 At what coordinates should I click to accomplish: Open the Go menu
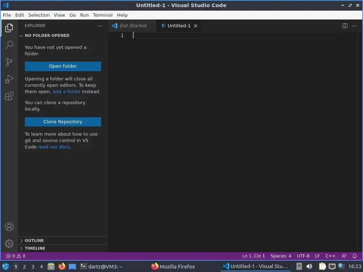pyautogui.click(x=72, y=15)
